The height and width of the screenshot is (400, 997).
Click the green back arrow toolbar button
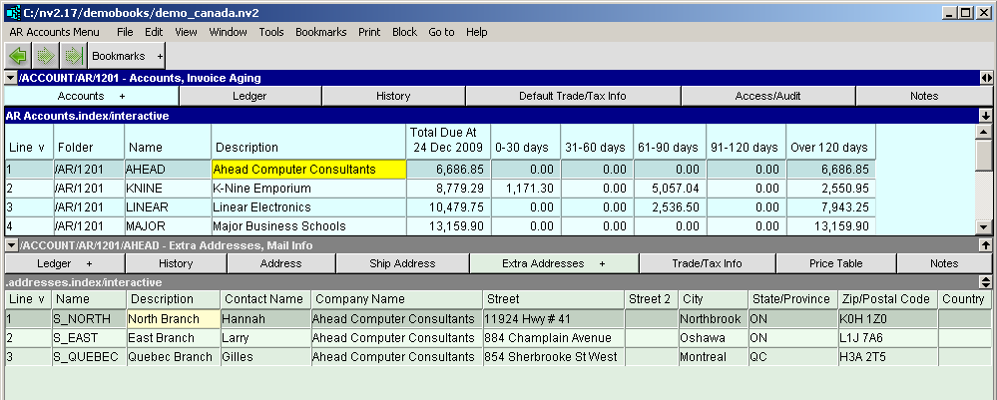[x=17, y=56]
